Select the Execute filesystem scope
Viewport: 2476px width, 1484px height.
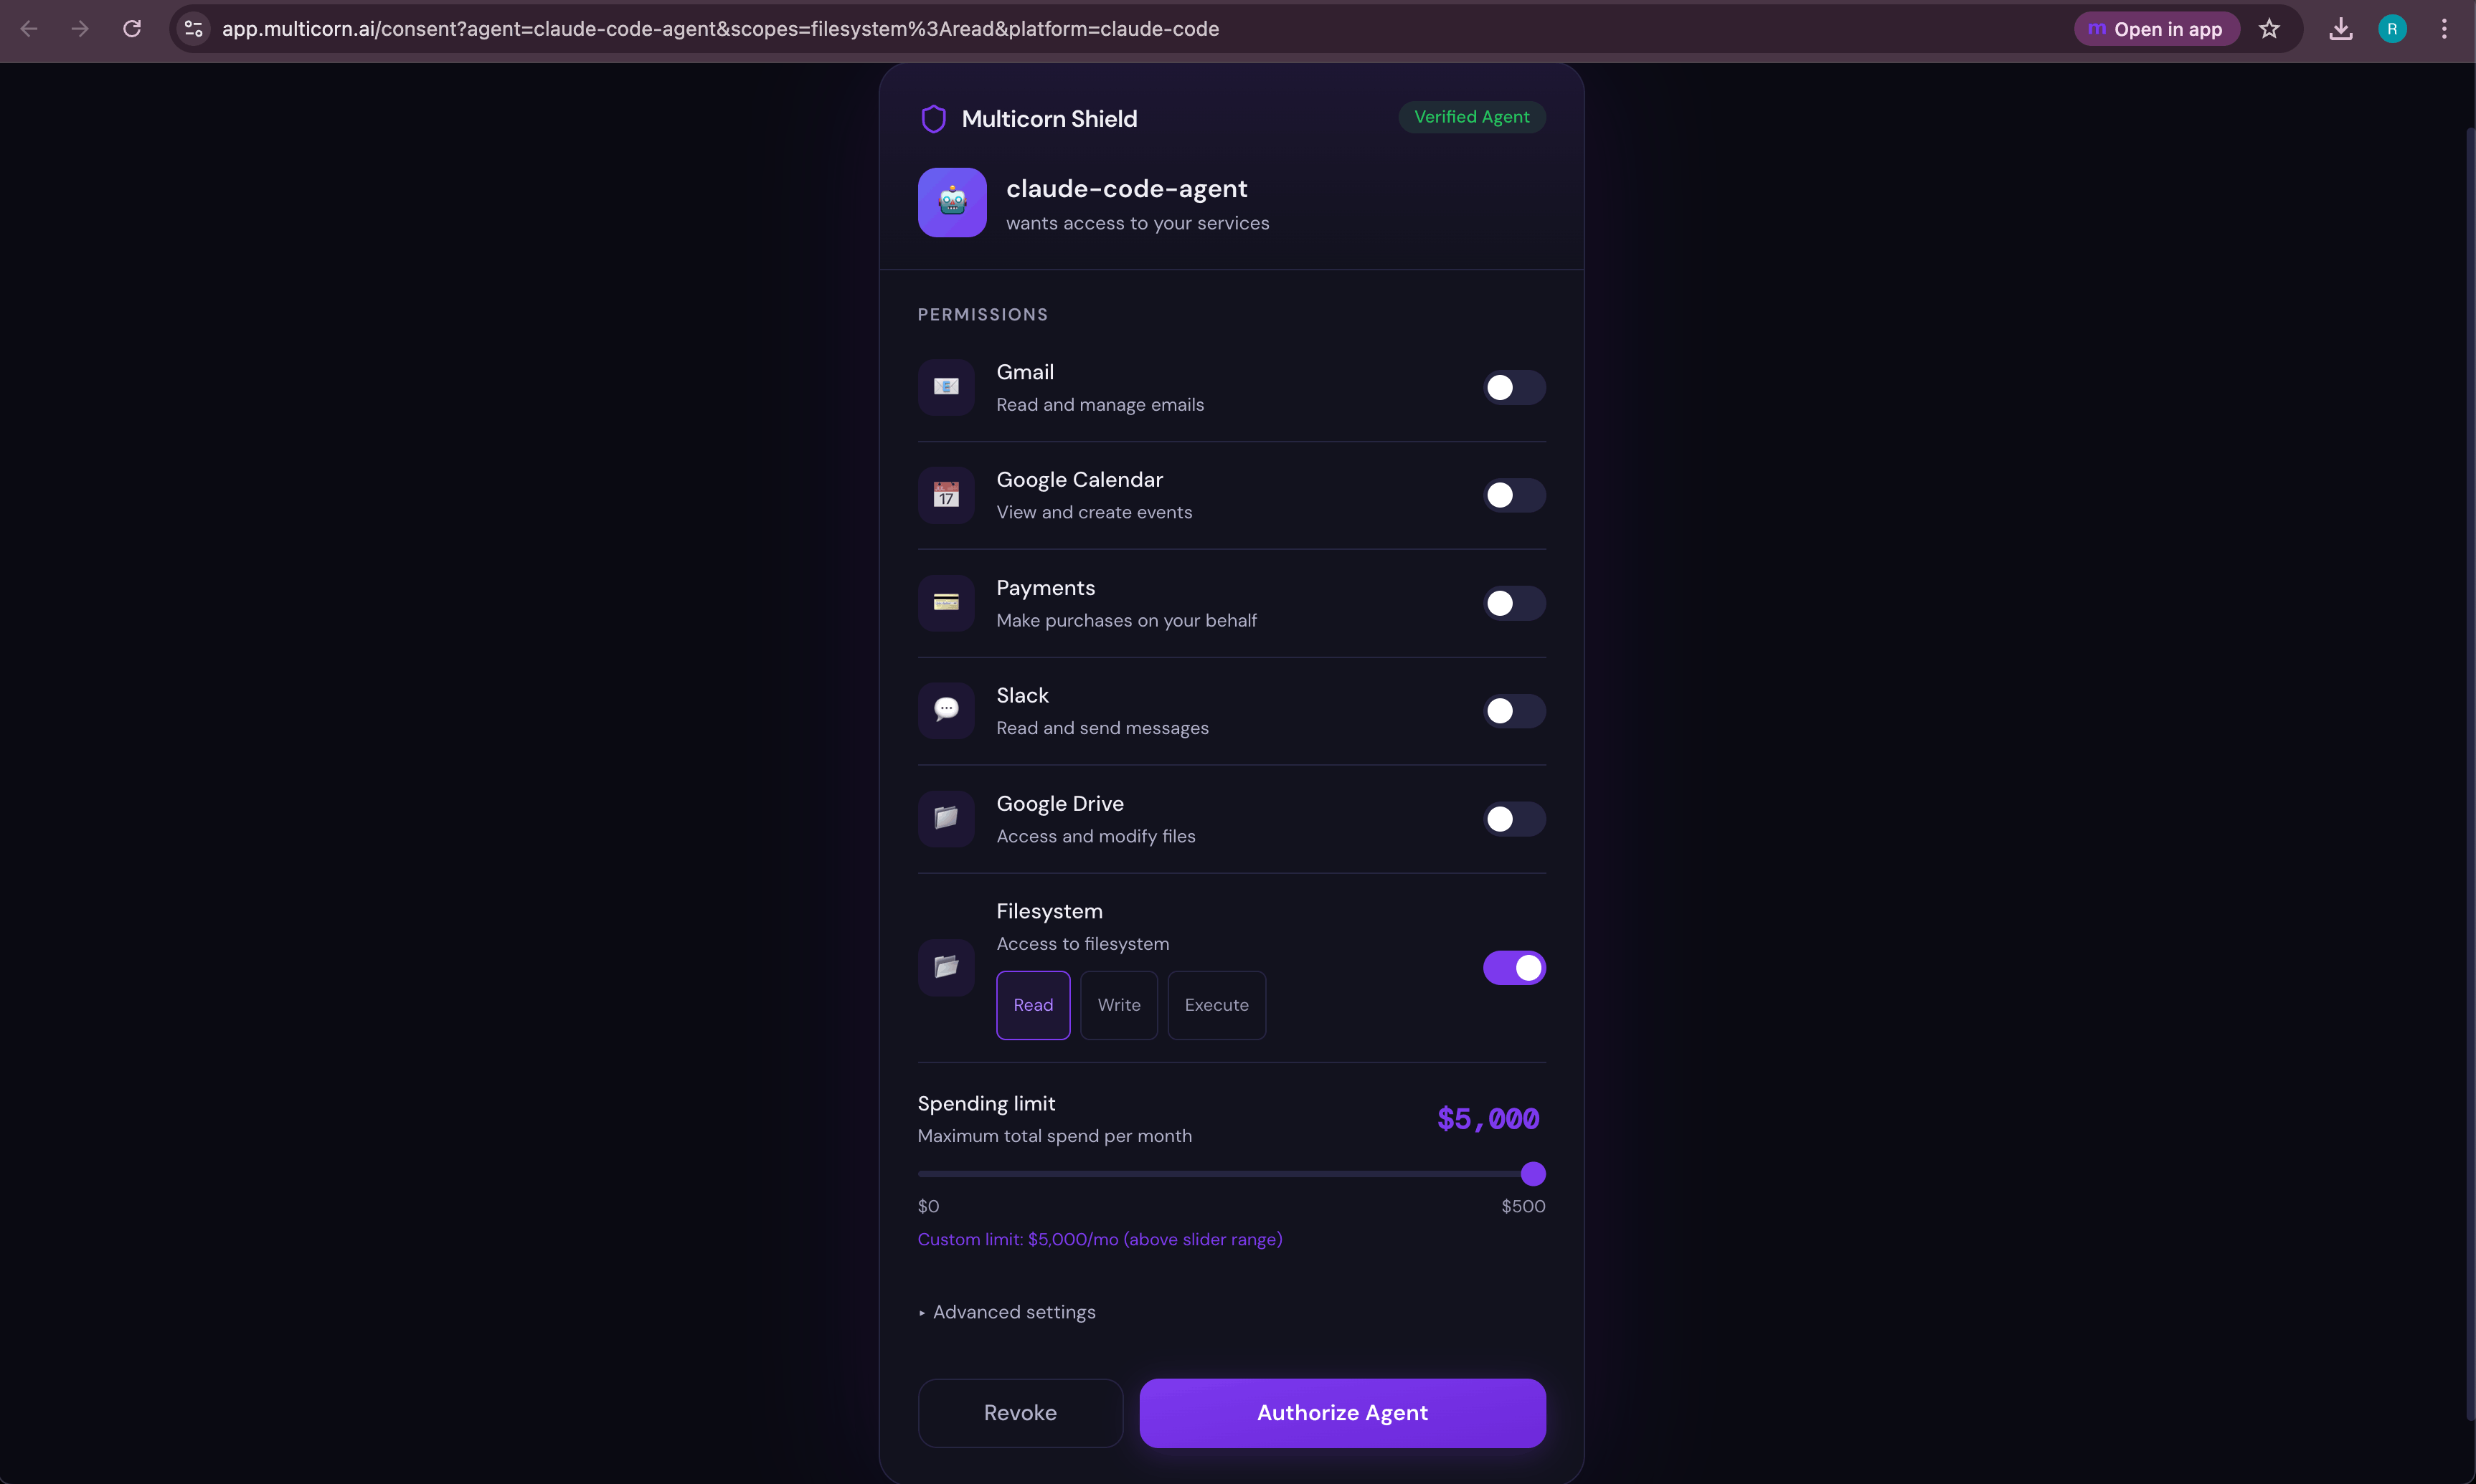tap(1216, 1005)
